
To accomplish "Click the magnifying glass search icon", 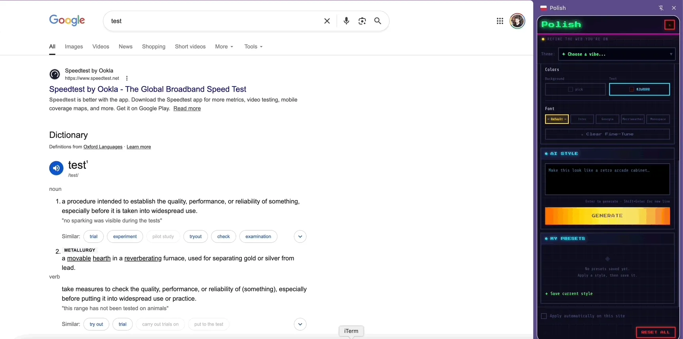I will tap(378, 21).
